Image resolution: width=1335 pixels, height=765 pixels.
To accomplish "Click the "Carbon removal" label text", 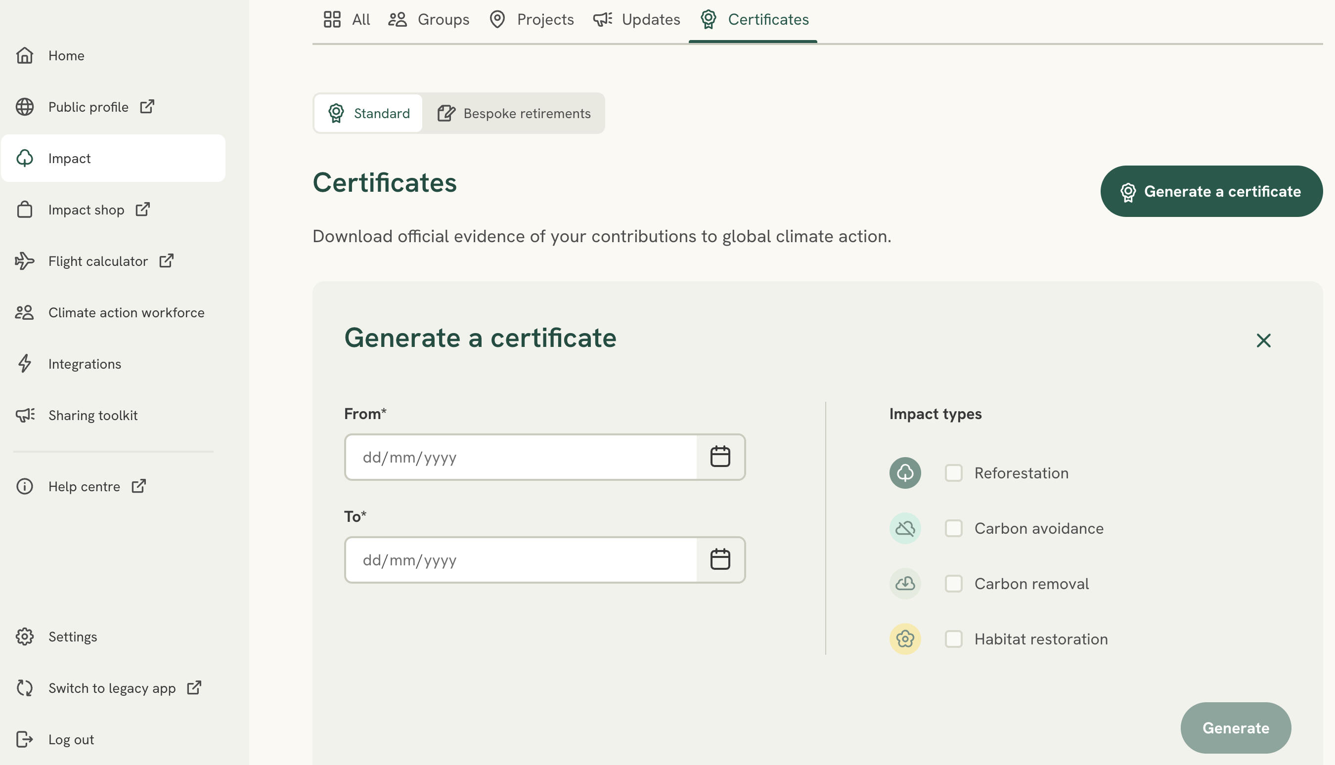I will (x=1031, y=583).
